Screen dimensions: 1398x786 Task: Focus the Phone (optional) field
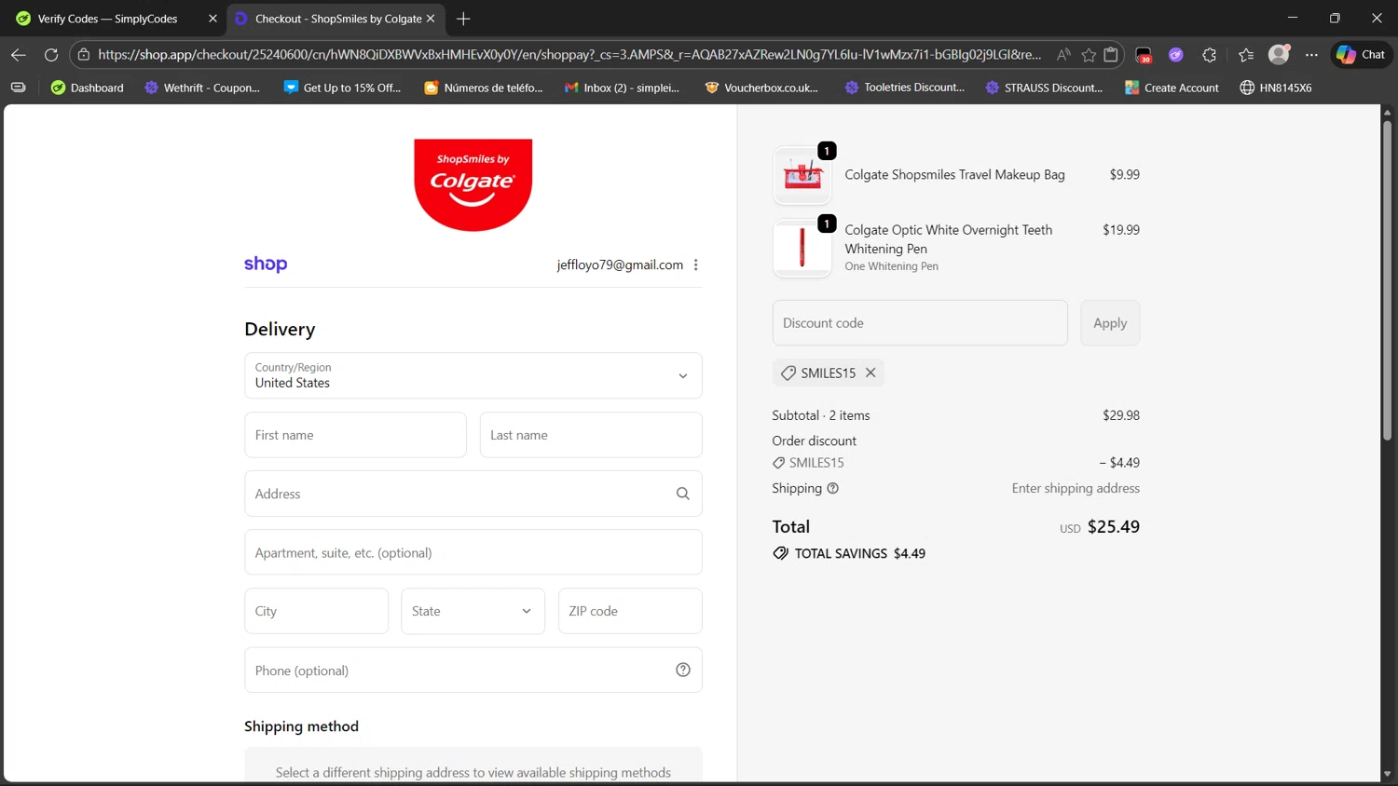point(473,670)
